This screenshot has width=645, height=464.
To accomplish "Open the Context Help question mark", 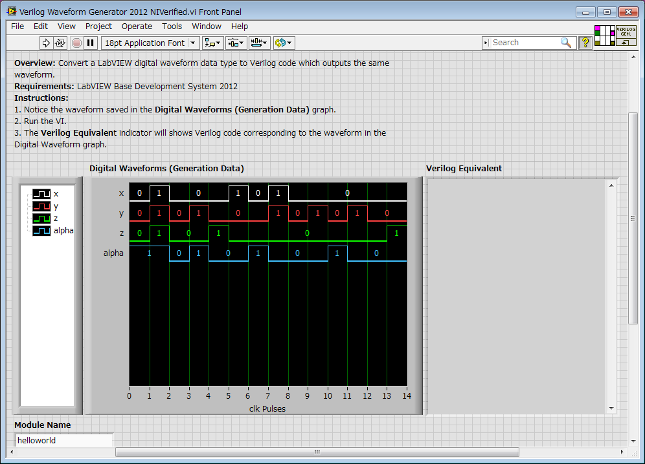I will [585, 43].
